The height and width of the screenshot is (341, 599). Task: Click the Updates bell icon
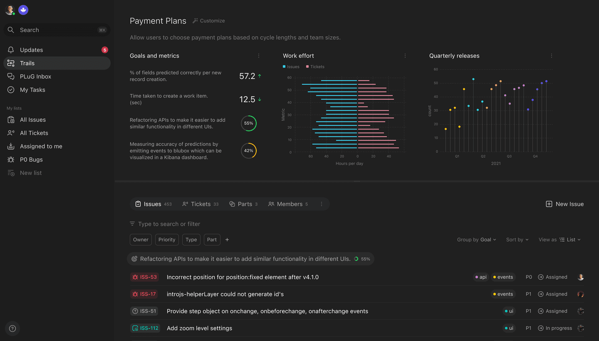[11, 50]
